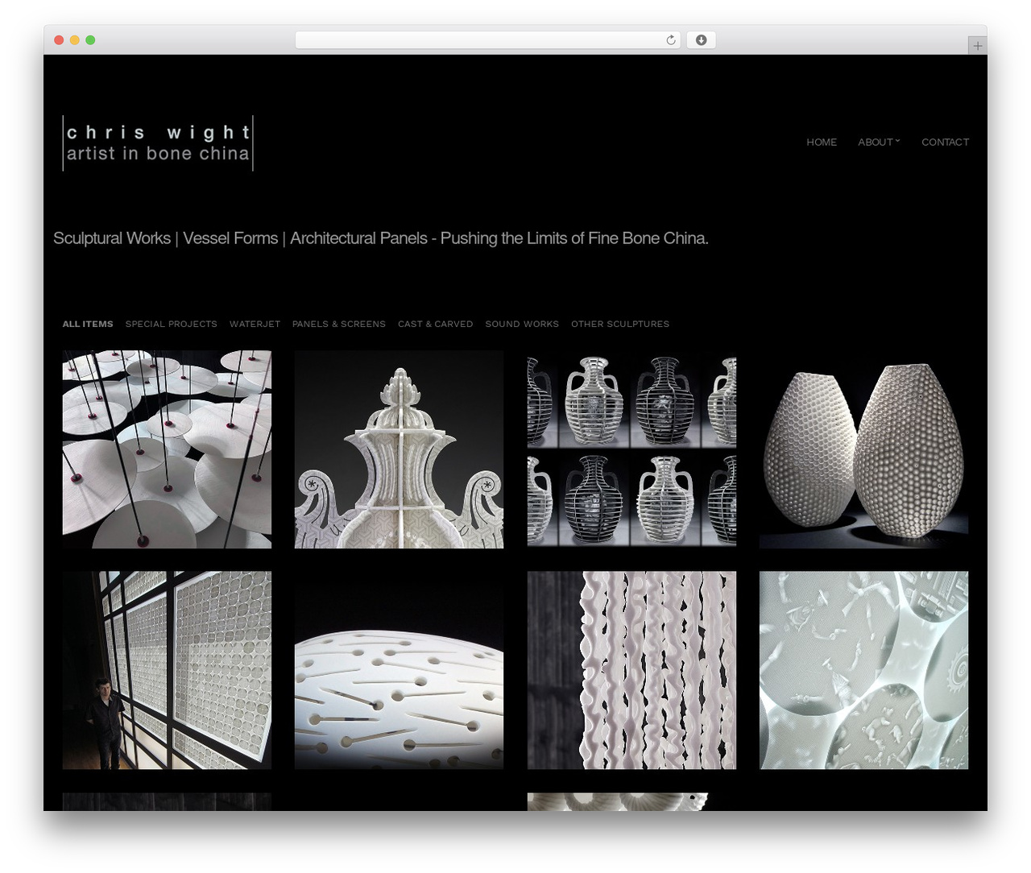
Task: Maximize window with green button
Action: point(90,40)
